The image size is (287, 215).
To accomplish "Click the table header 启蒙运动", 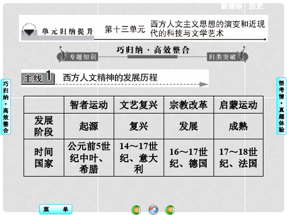I will tap(238, 105).
